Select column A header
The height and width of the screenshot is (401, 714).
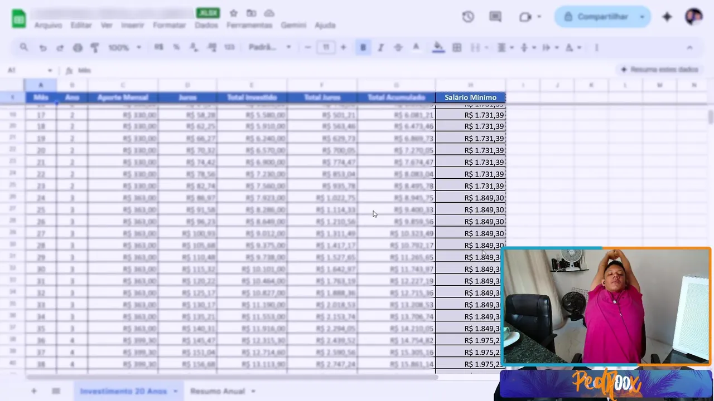click(41, 85)
